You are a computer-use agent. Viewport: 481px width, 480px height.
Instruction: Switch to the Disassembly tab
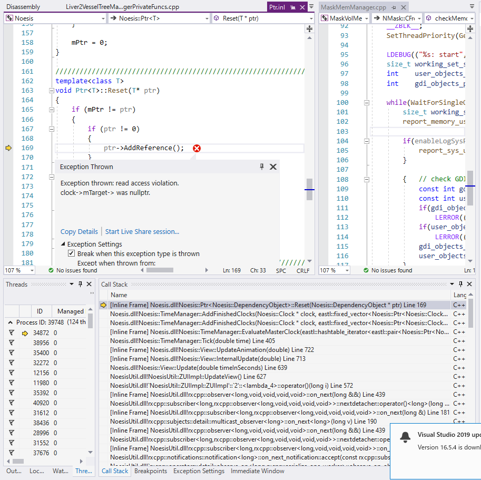[23, 7]
